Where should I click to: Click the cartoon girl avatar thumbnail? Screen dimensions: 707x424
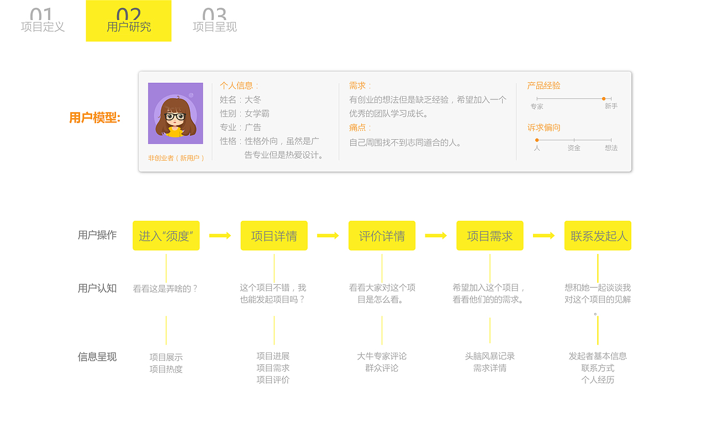pos(175,113)
